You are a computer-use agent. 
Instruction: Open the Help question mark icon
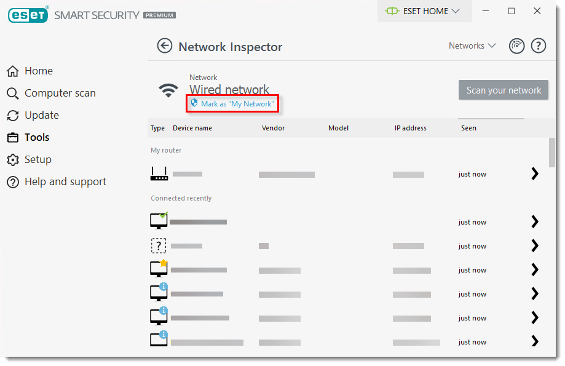(x=538, y=46)
